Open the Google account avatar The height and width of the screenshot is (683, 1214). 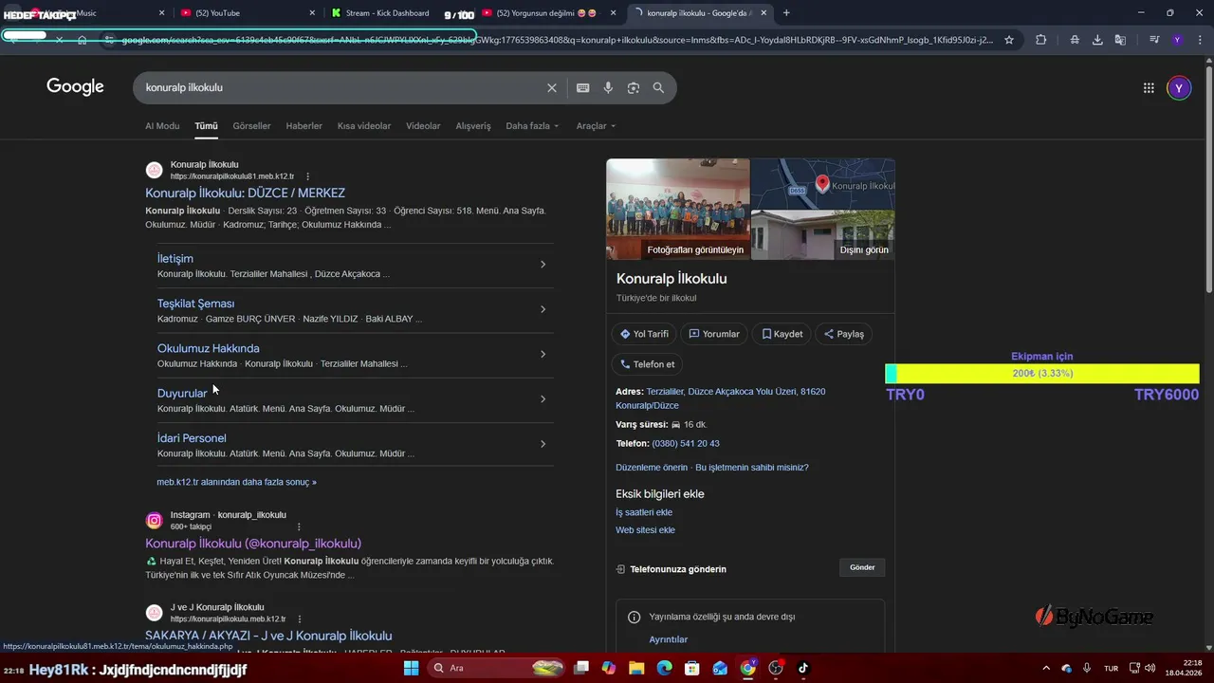click(x=1179, y=88)
